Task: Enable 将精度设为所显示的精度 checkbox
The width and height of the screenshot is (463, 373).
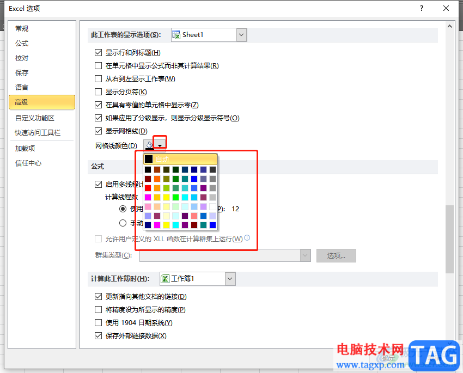Action: [x=99, y=309]
